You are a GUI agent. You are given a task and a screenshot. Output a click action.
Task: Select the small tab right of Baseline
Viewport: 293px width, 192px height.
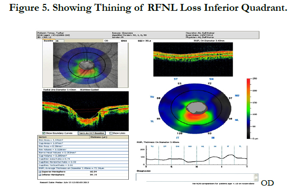coord(59,41)
